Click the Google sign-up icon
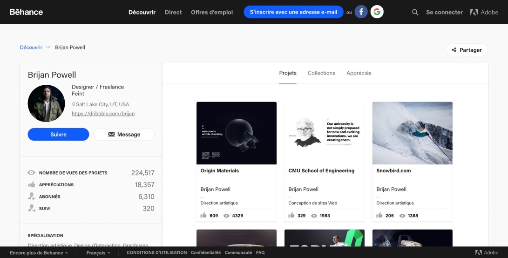The height and width of the screenshot is (258, 508). tap(377, 12)
